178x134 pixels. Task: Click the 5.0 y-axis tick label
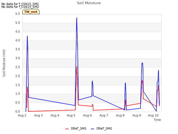tap(18, 23)
